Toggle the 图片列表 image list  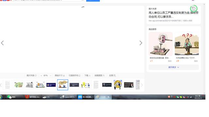(x=32, y=75)
